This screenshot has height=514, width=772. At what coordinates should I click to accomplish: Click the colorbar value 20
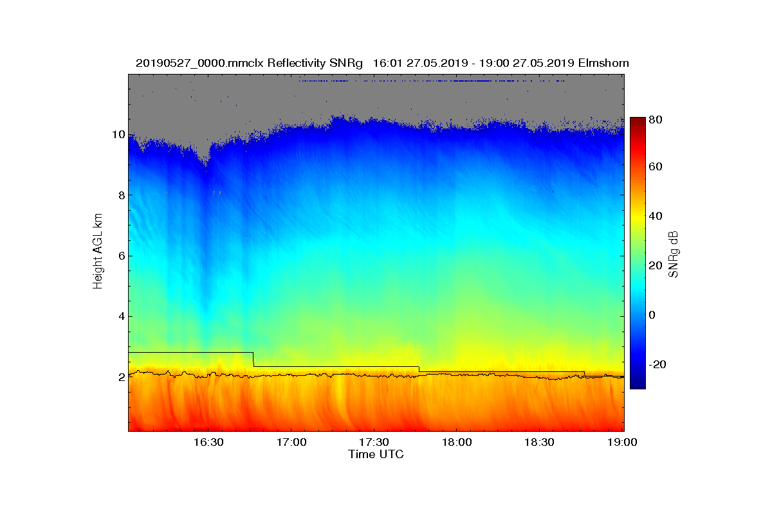(657, 265)
